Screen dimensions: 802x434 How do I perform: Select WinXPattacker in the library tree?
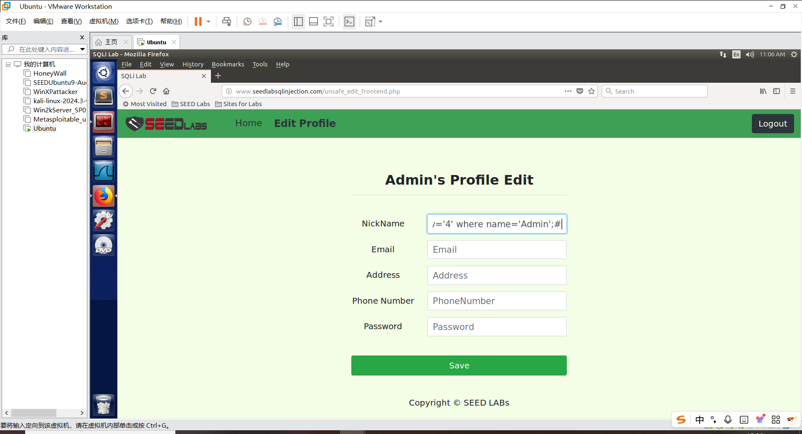click(x=55, y=92)
